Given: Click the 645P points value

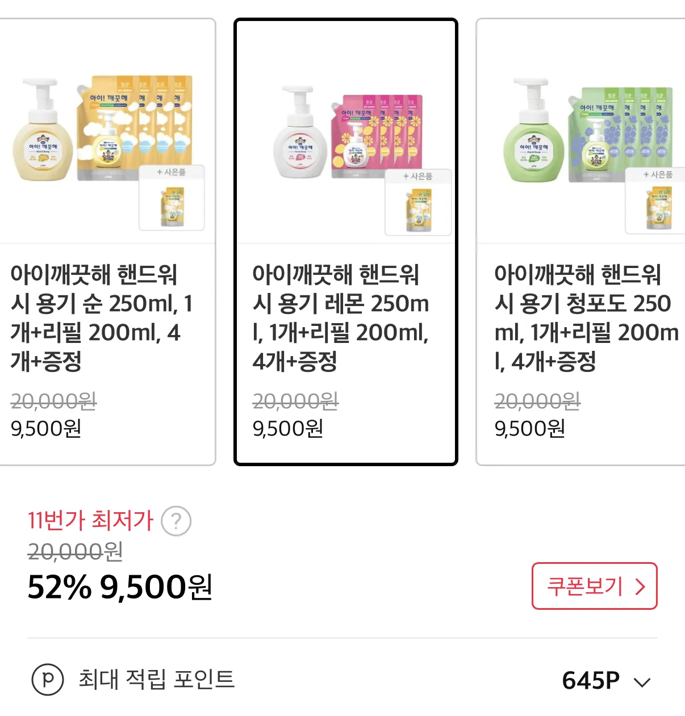Looking at the screenshot, I should 591,680.
